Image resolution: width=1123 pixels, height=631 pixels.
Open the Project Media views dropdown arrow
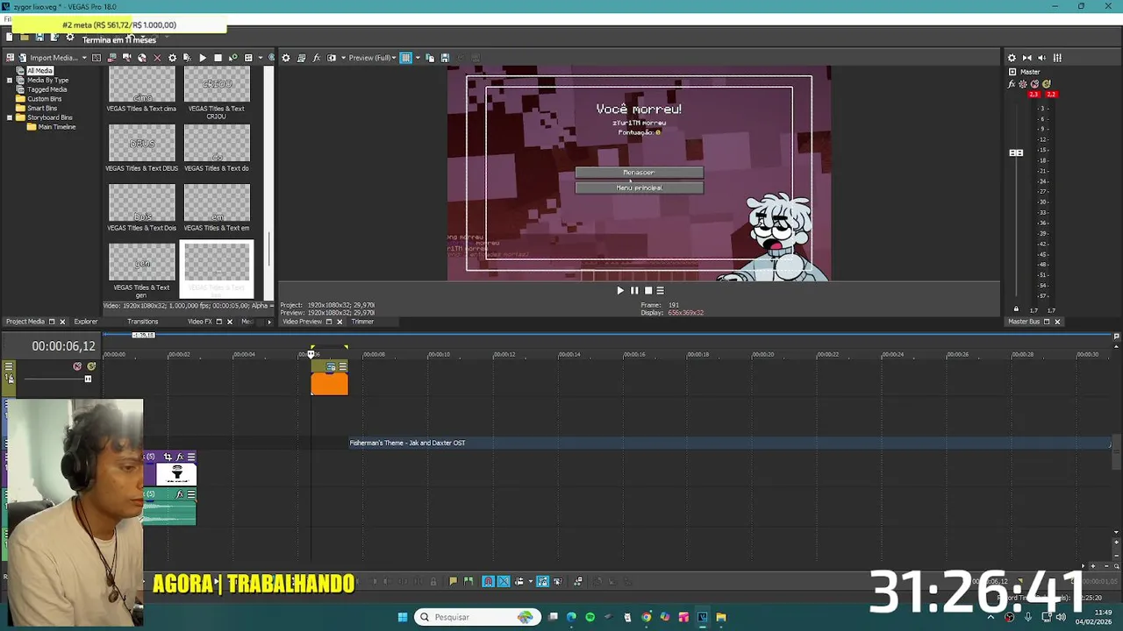260,58
